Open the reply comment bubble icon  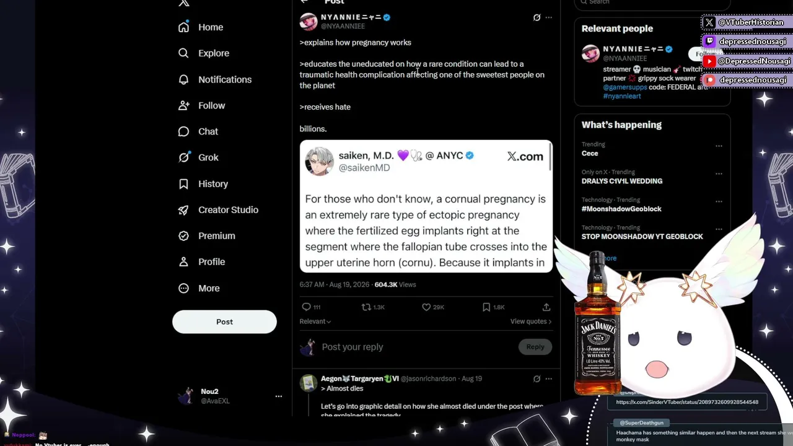click(306, 307)
